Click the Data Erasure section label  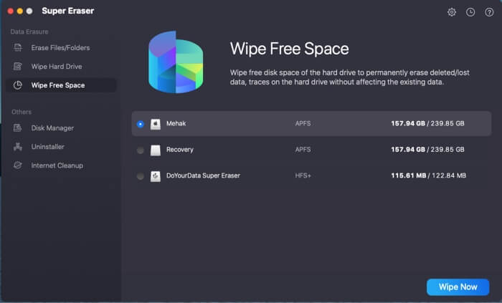(x=29, y=32)
